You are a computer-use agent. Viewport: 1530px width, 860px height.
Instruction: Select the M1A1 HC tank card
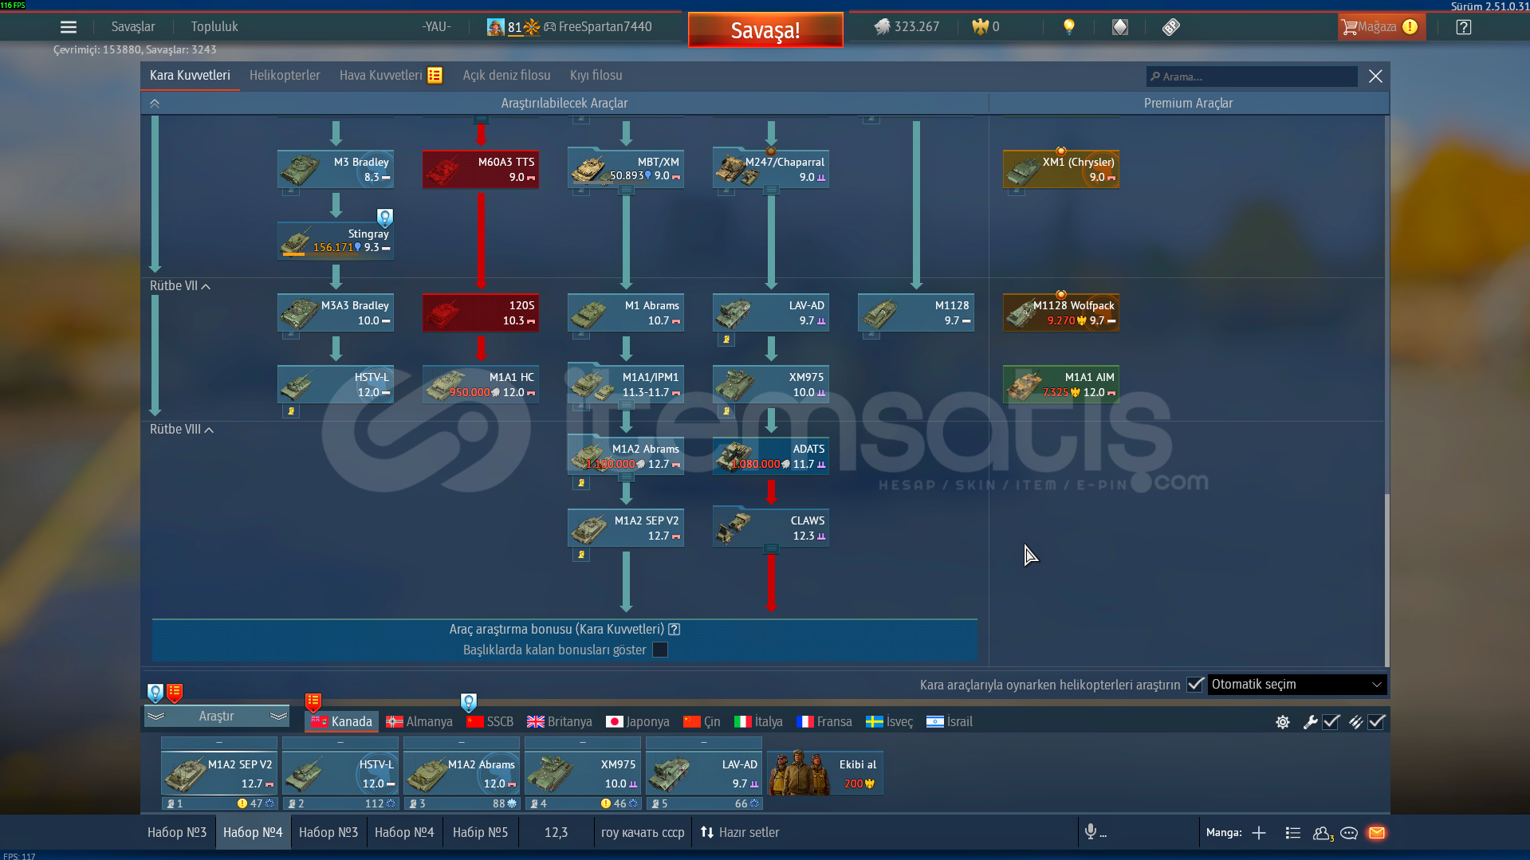point(481,384)
